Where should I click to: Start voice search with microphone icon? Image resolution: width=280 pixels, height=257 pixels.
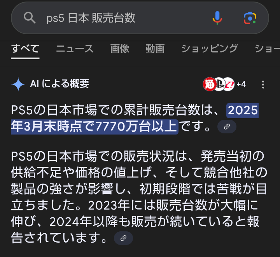(217, 18)
